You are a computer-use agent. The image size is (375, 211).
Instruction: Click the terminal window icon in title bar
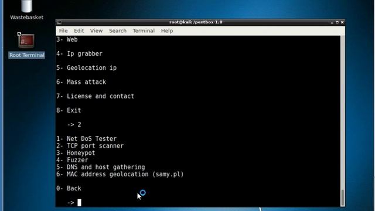[x=59, y=22]
